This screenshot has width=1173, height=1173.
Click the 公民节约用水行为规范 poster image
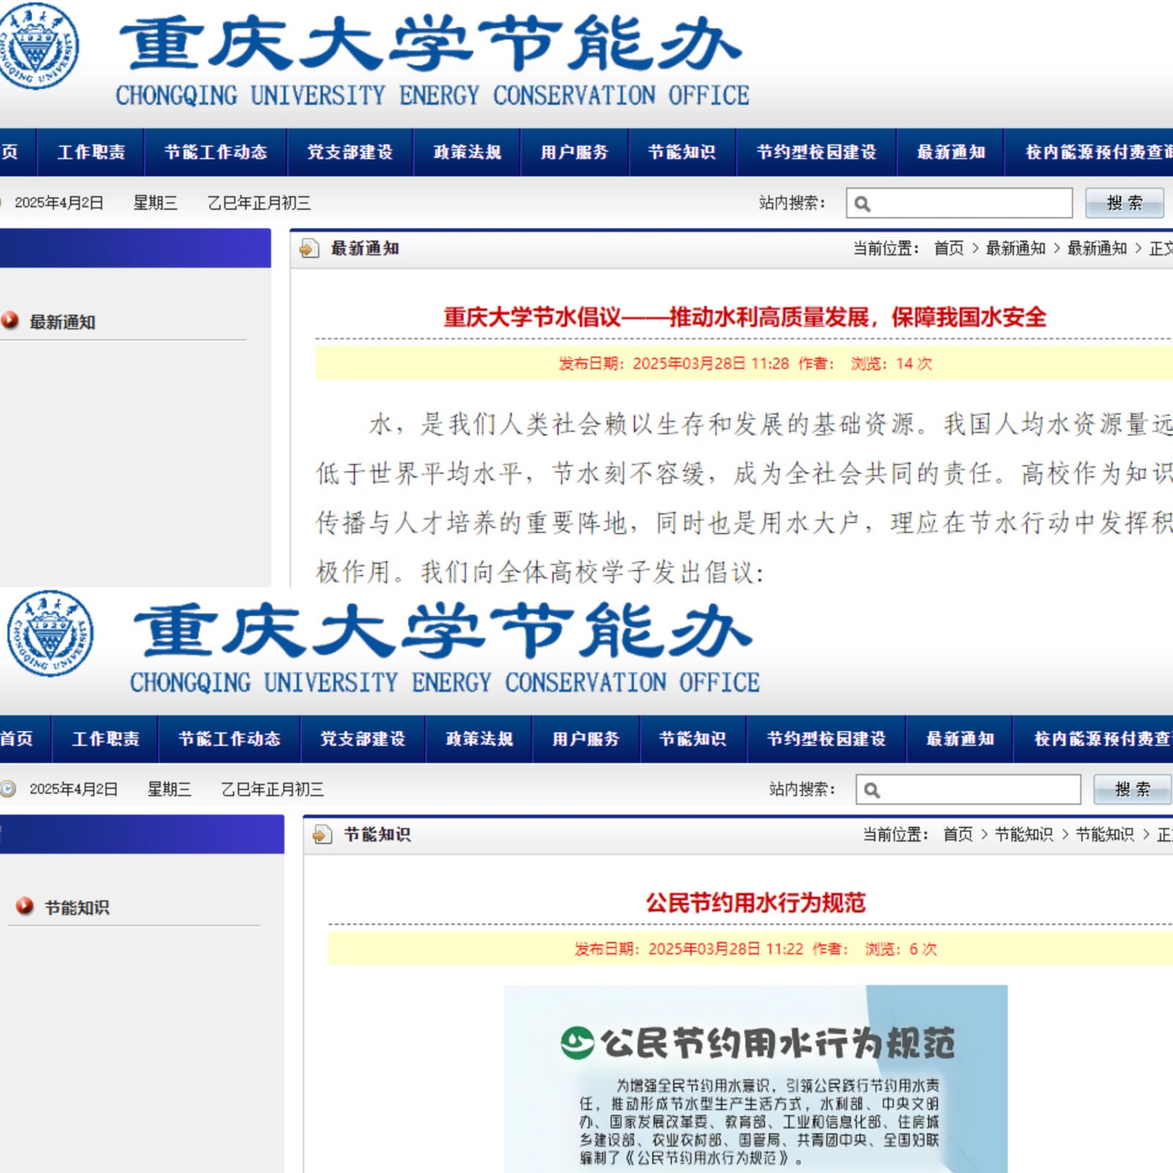755,1078
